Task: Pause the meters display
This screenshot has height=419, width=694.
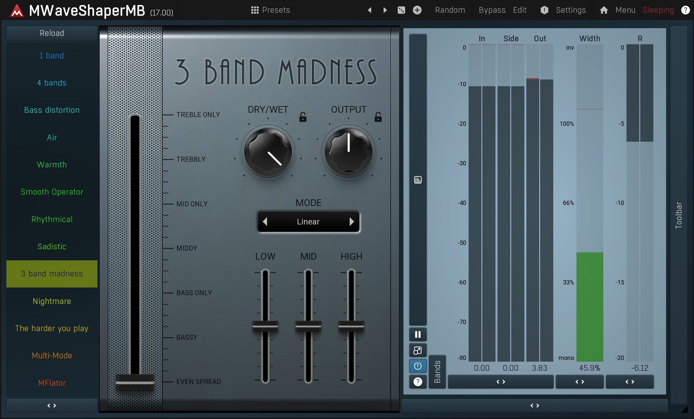Action: (418, 334)
